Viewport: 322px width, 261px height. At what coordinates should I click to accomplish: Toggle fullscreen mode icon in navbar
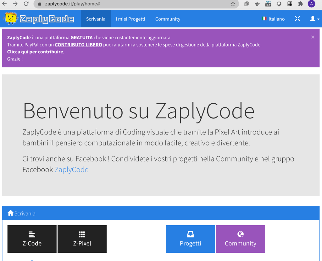(297, 19)
